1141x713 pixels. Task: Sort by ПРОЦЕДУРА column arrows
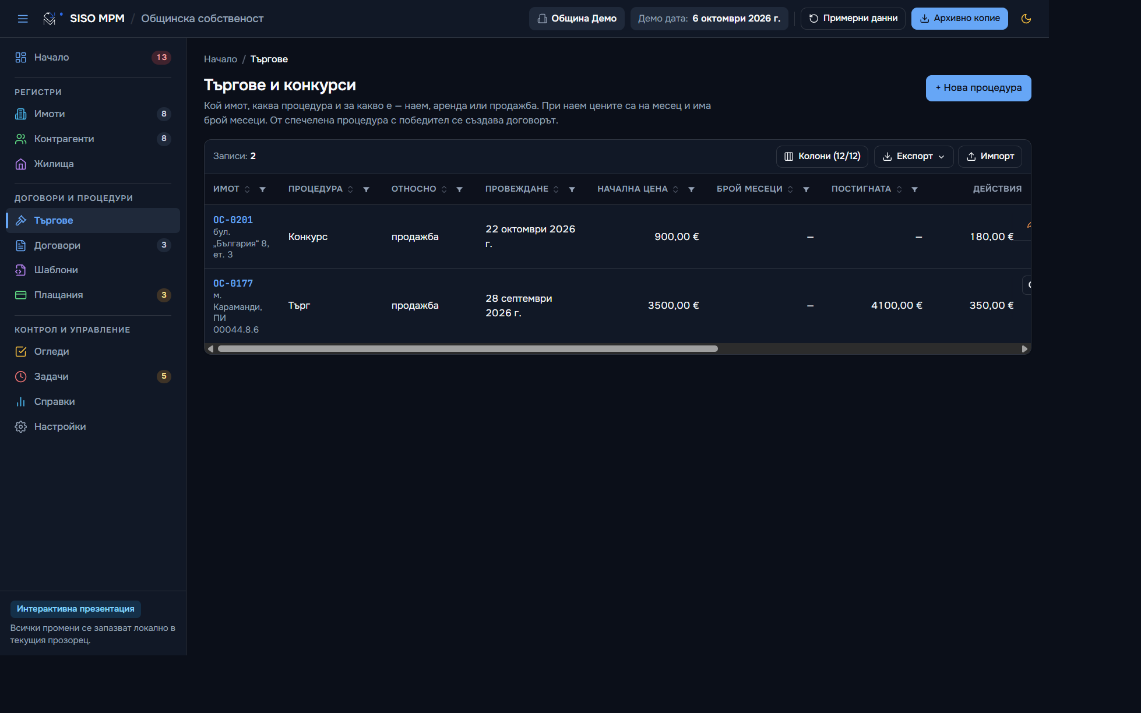[350, 189]
